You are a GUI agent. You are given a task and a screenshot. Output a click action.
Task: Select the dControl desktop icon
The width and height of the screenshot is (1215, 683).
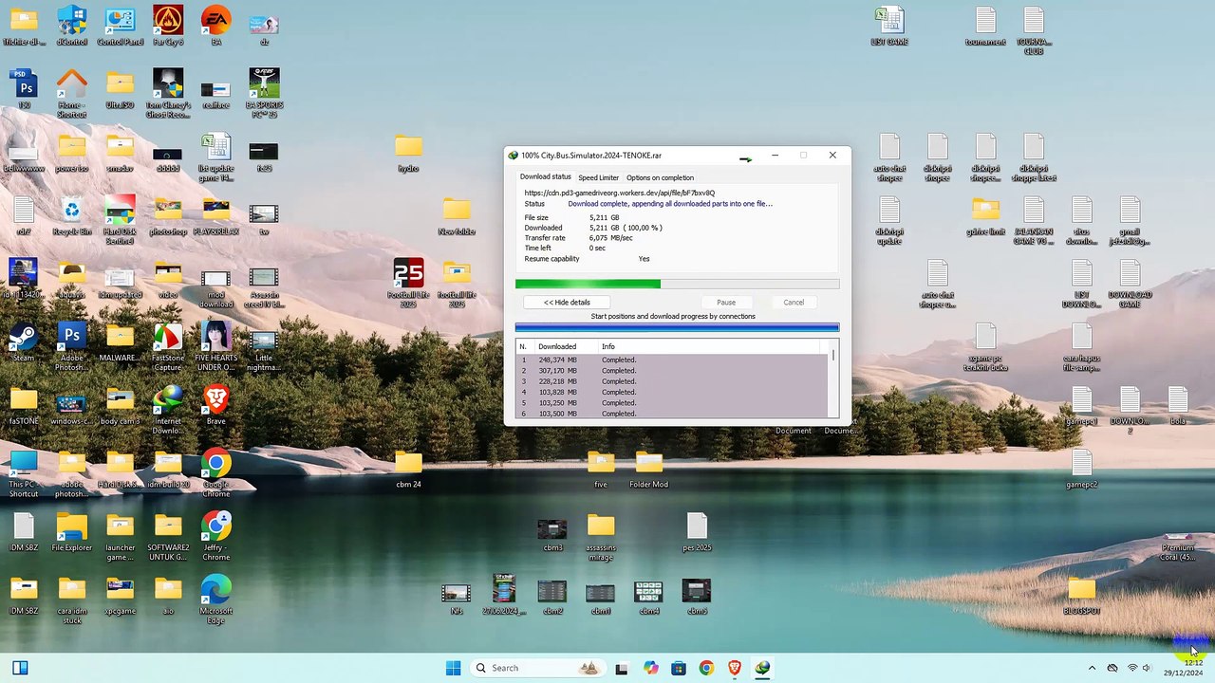(71, 27)
